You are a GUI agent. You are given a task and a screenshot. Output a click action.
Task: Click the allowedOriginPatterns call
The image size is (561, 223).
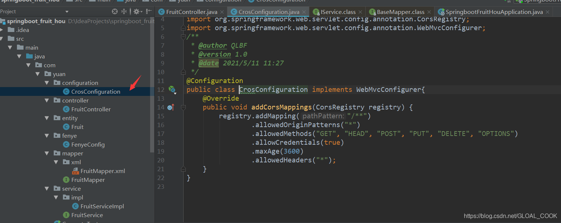[306, 125]
